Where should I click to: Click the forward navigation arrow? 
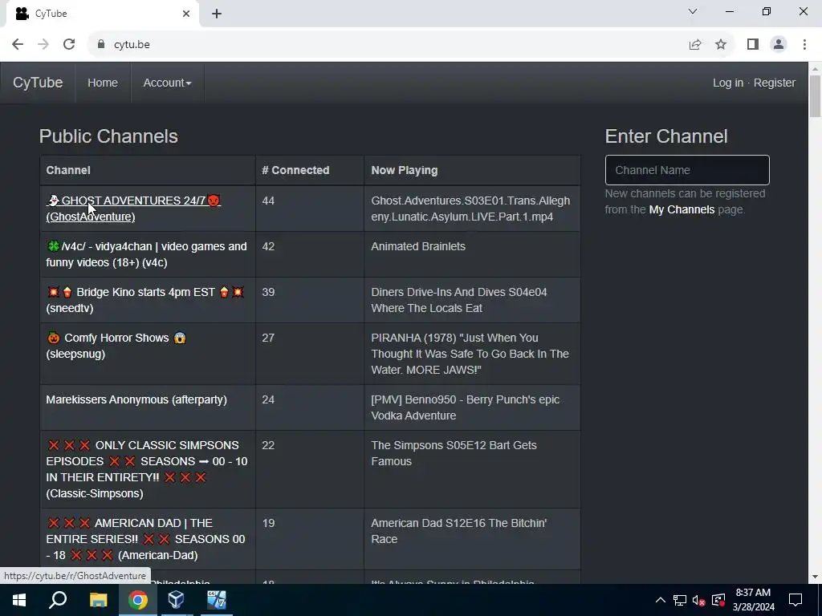43,45
